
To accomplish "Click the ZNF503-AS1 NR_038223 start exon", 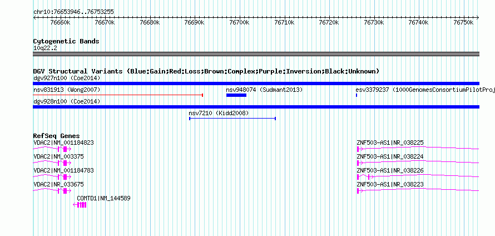I will [x=358, y=191].
